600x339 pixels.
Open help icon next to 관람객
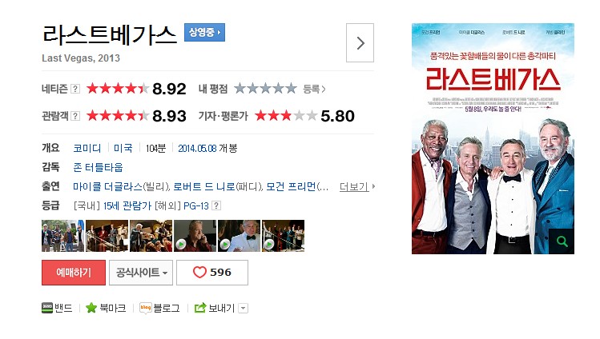pyautogui.click(x=75, y=116)
